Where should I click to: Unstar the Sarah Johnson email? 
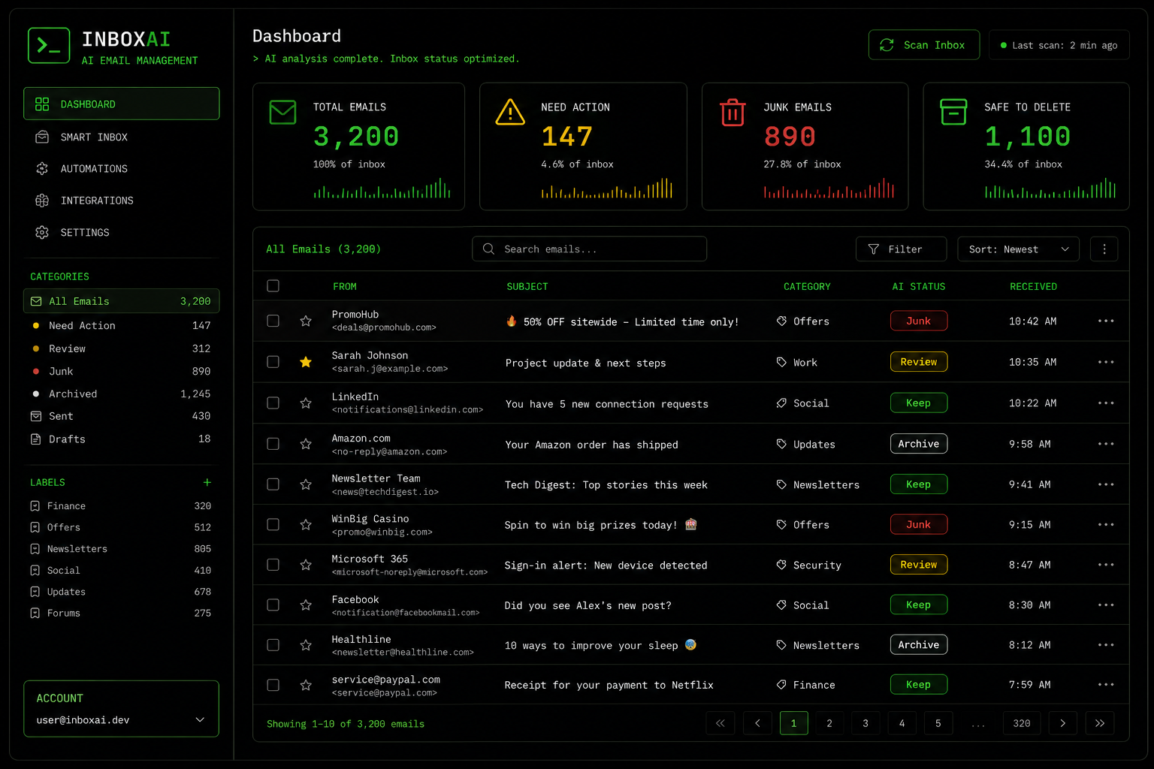click(306, 362)
